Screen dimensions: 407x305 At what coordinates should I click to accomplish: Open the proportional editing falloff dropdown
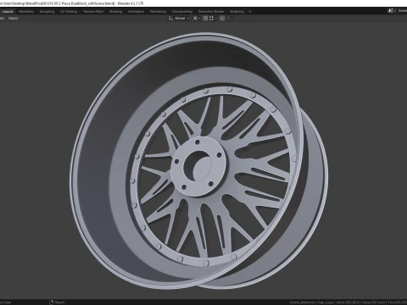[230, 19]
